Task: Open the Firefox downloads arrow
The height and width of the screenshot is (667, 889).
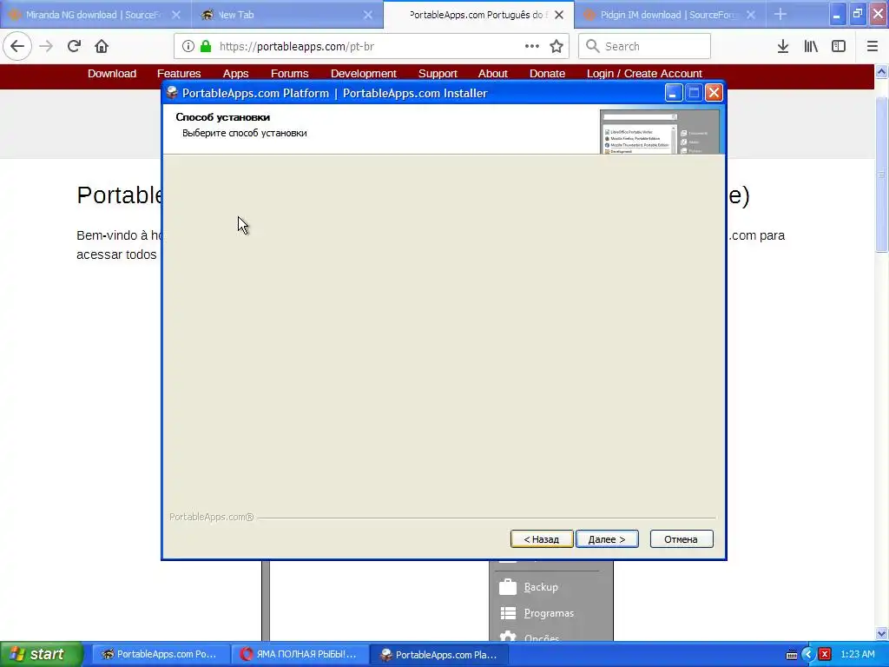Action: pyautogui.click(x=783, y=46)
